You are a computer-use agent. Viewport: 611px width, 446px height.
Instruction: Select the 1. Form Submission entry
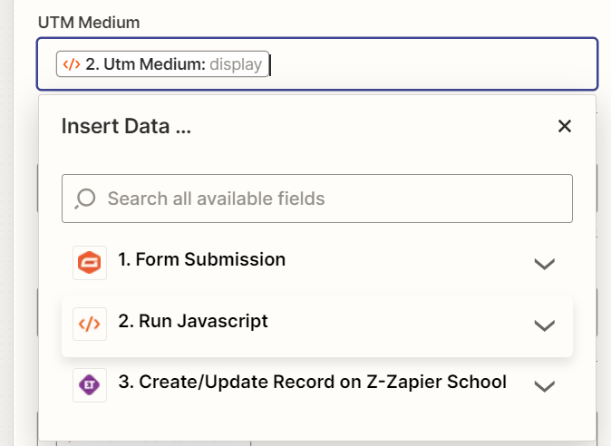(317, 263)
